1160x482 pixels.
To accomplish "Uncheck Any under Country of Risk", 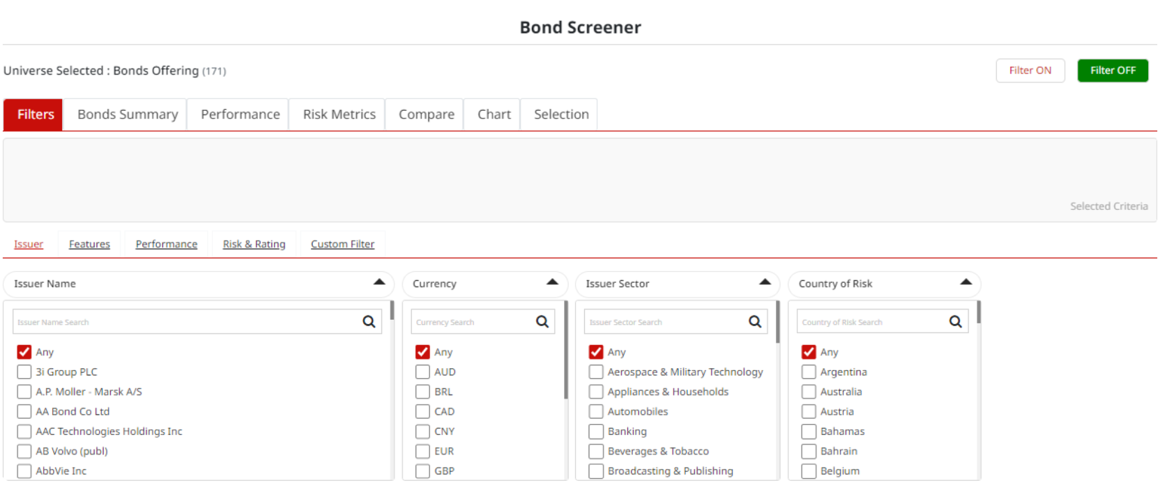I will coord(809,352).
